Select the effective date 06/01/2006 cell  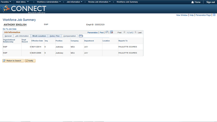point(36,53)
